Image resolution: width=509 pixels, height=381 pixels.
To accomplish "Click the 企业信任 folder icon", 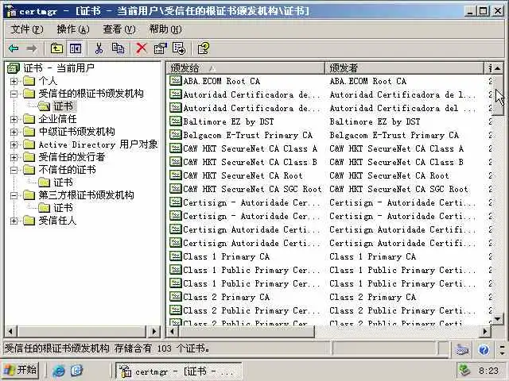I will coord(29,119).
